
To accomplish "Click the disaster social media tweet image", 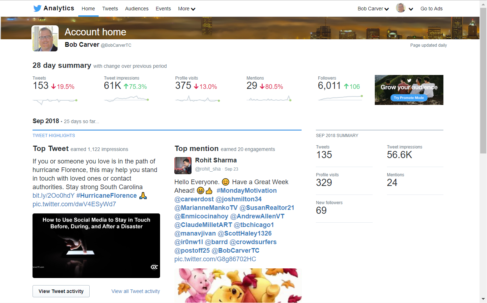I will click(96, 246).
